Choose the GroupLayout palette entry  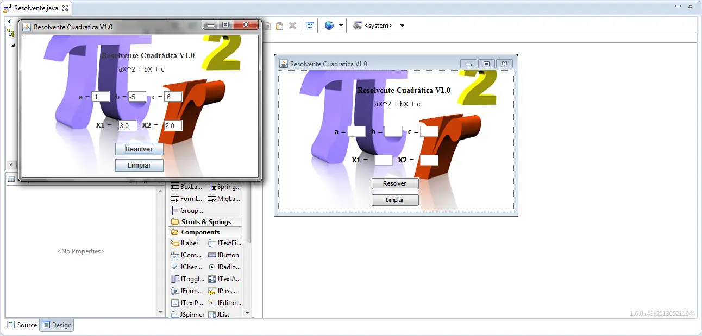tap(187, 211)
